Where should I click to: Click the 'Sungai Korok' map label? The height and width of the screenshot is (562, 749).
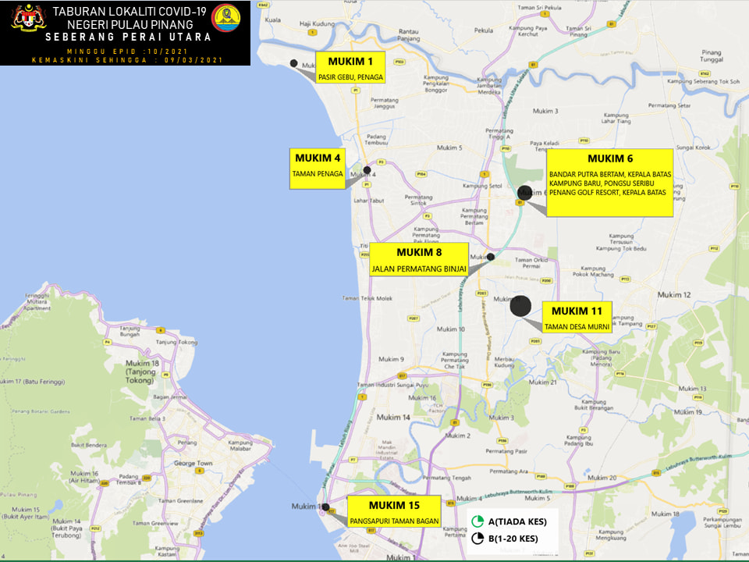693,148
